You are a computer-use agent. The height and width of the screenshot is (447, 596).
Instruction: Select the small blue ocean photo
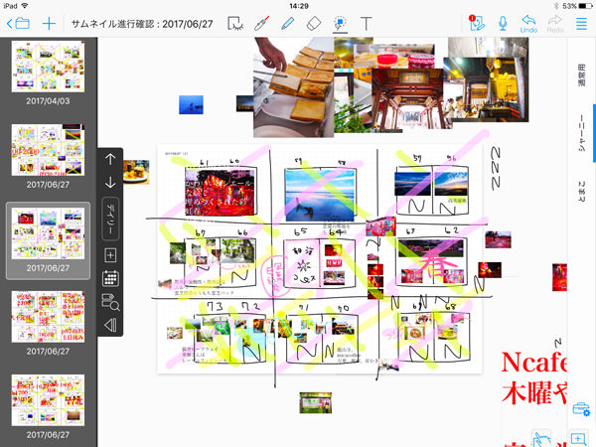(191, 105)
